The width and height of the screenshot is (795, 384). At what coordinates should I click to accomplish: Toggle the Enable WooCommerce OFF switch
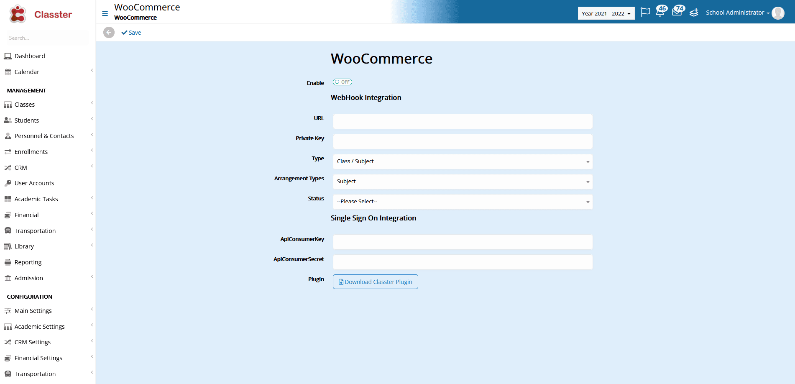343,82
